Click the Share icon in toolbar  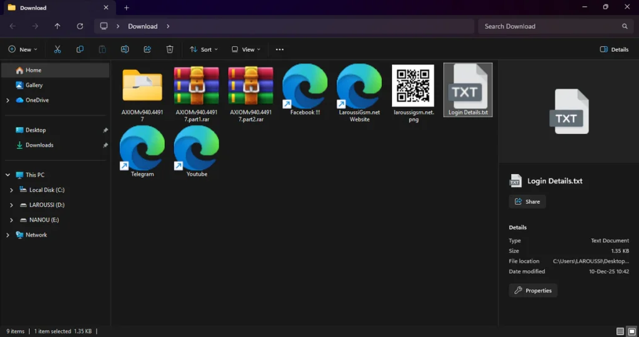click(147, 49)
